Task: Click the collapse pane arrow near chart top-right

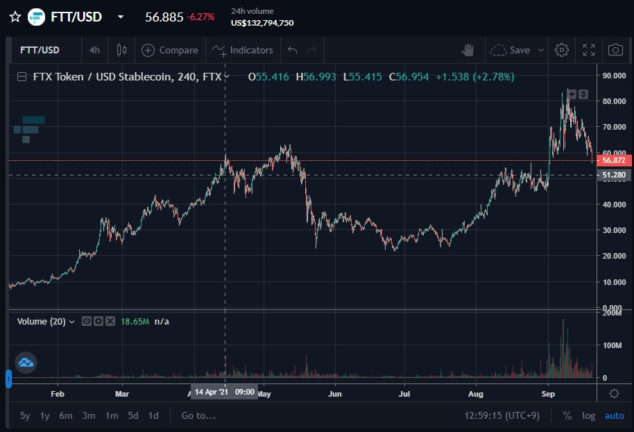Action: coord(572,94)
